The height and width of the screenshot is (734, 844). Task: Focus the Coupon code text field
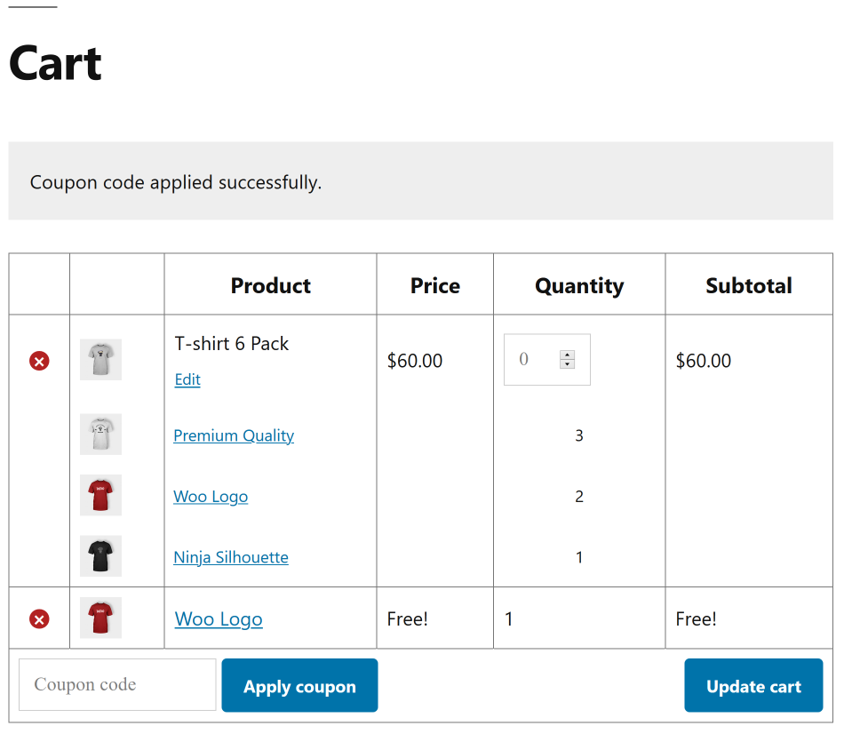[x=116, y=685]
